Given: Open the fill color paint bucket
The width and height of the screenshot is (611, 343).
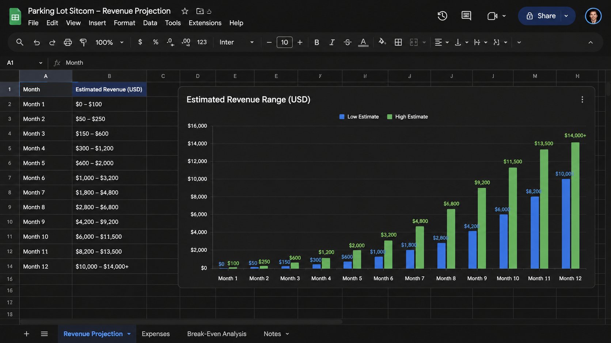Looking at the screenshot, I should pos(382,42).
